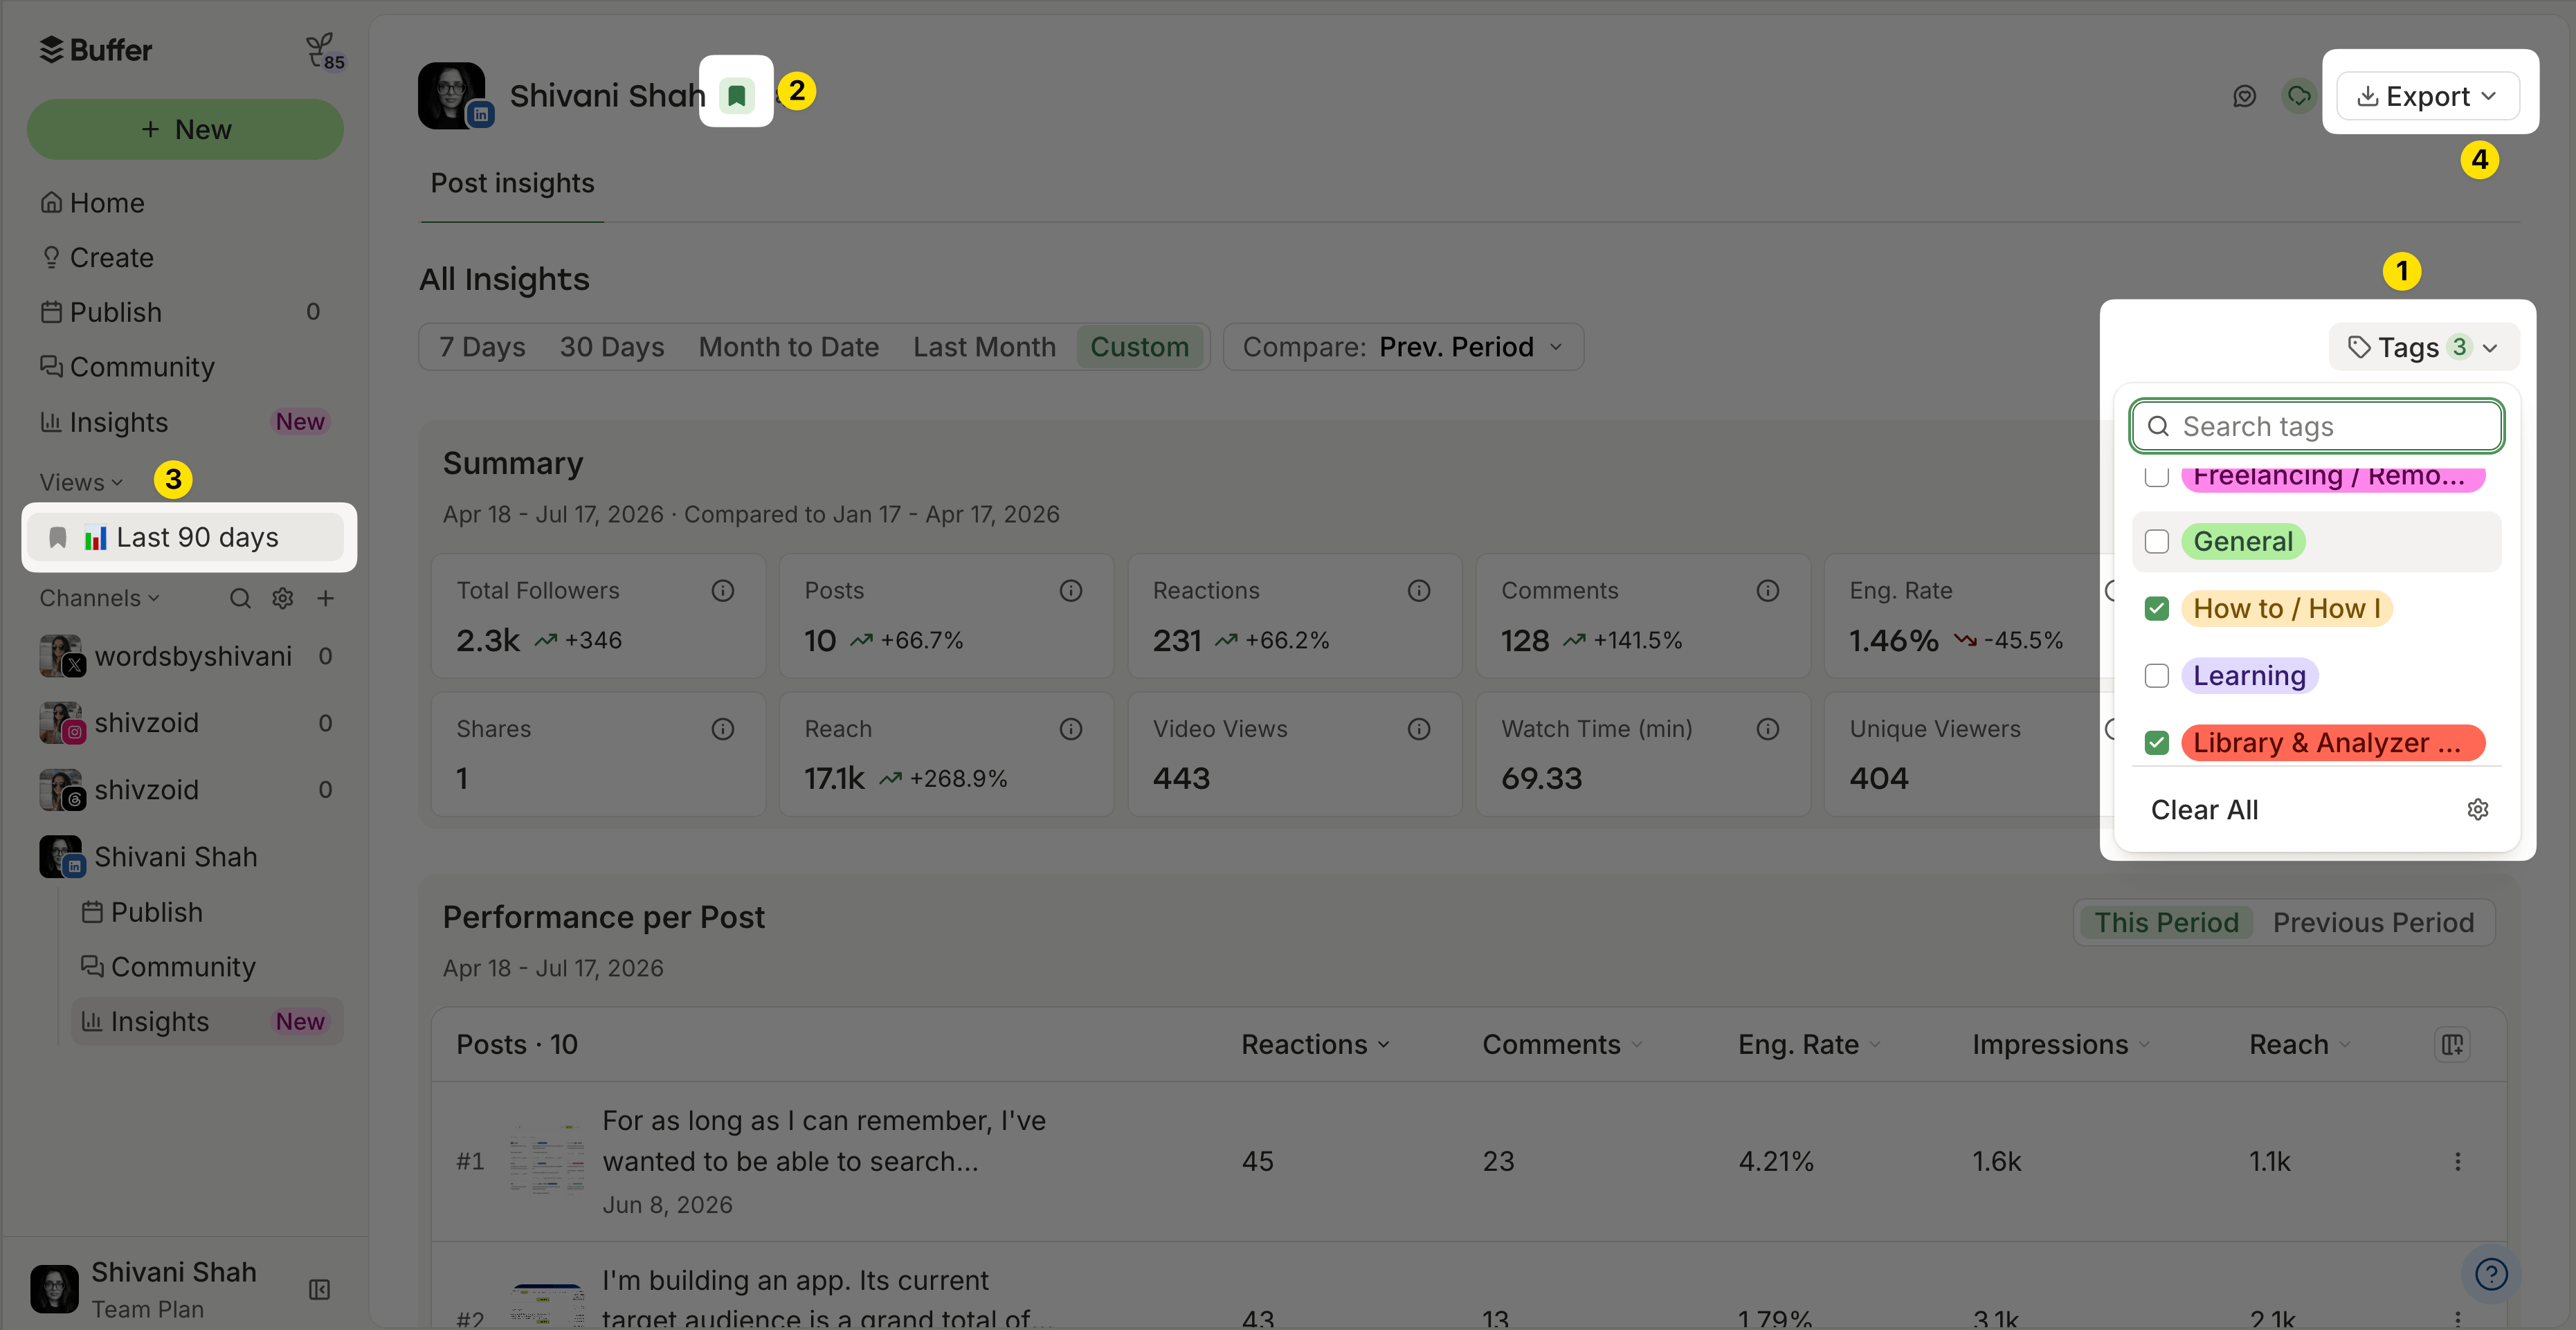Sort by Impressions column
2576x1330 pixels.
(x=2061, y=1044)
